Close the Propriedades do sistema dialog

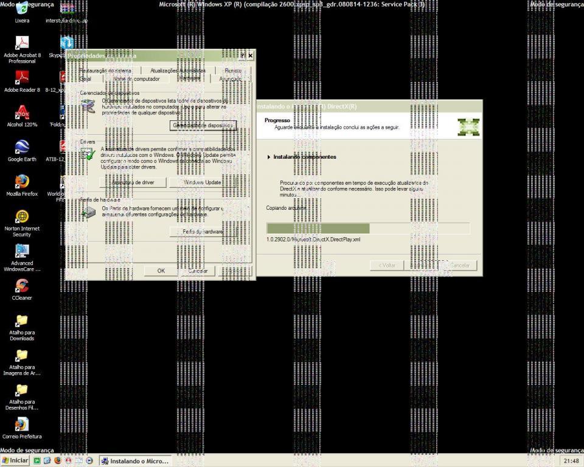click(250, 56)
